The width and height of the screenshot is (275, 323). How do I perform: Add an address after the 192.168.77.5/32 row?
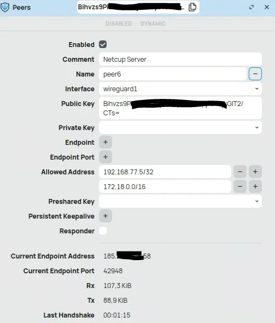(255, 172)
